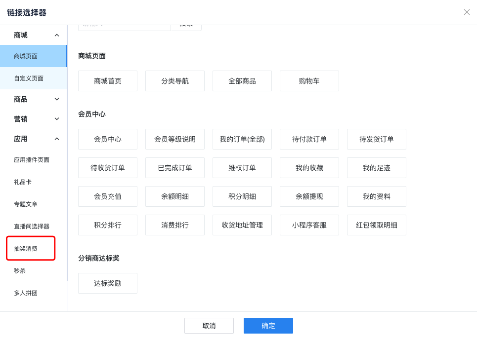Open 自定义页面 in the sidebar
Screen dimensions: 477x339
33,78
